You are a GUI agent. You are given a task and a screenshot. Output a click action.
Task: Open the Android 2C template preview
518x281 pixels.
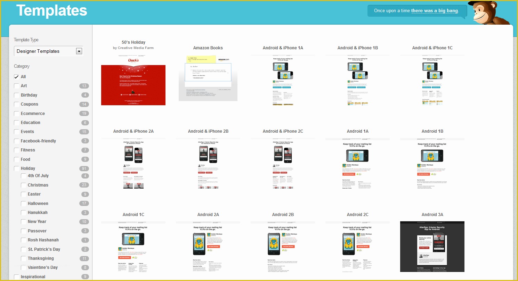tap(357, 247)
